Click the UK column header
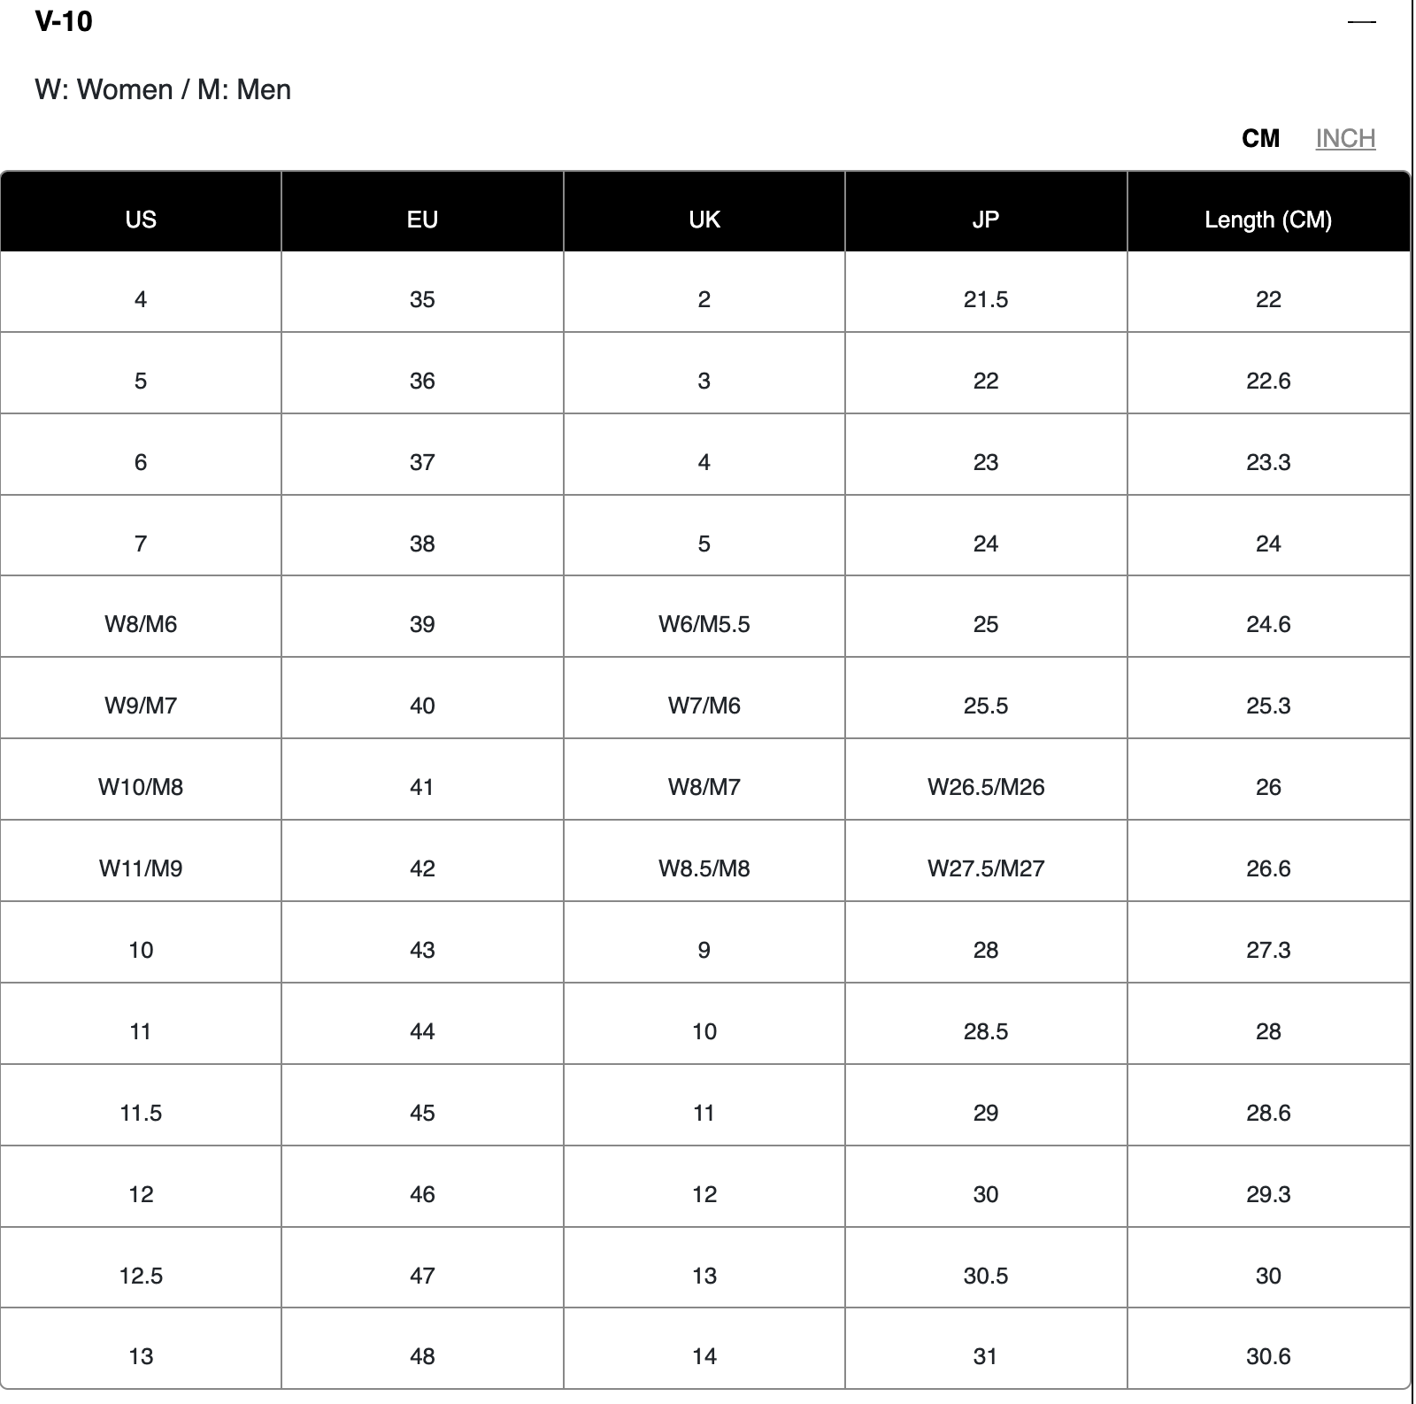 coord(704,220)
